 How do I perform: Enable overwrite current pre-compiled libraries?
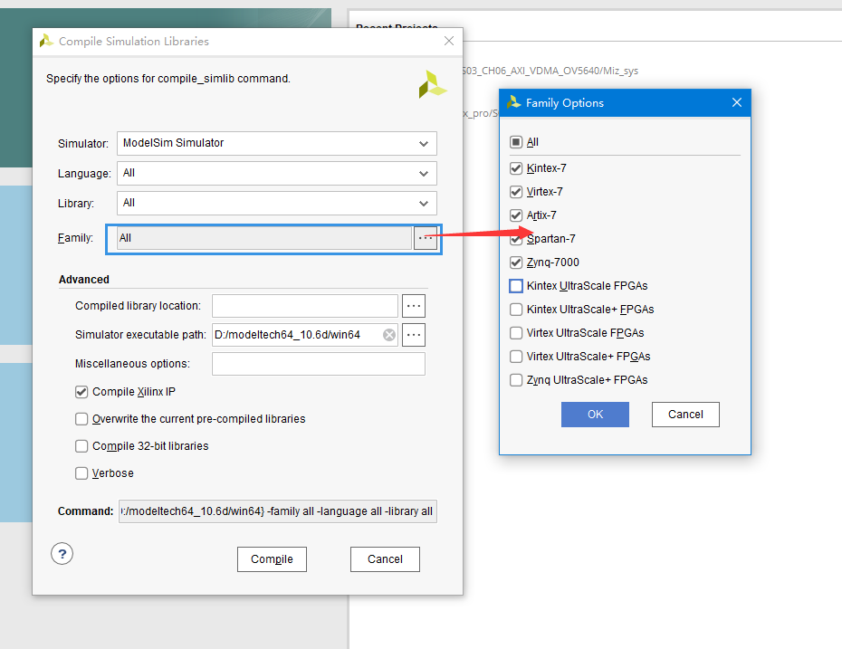tap(81, 419)
